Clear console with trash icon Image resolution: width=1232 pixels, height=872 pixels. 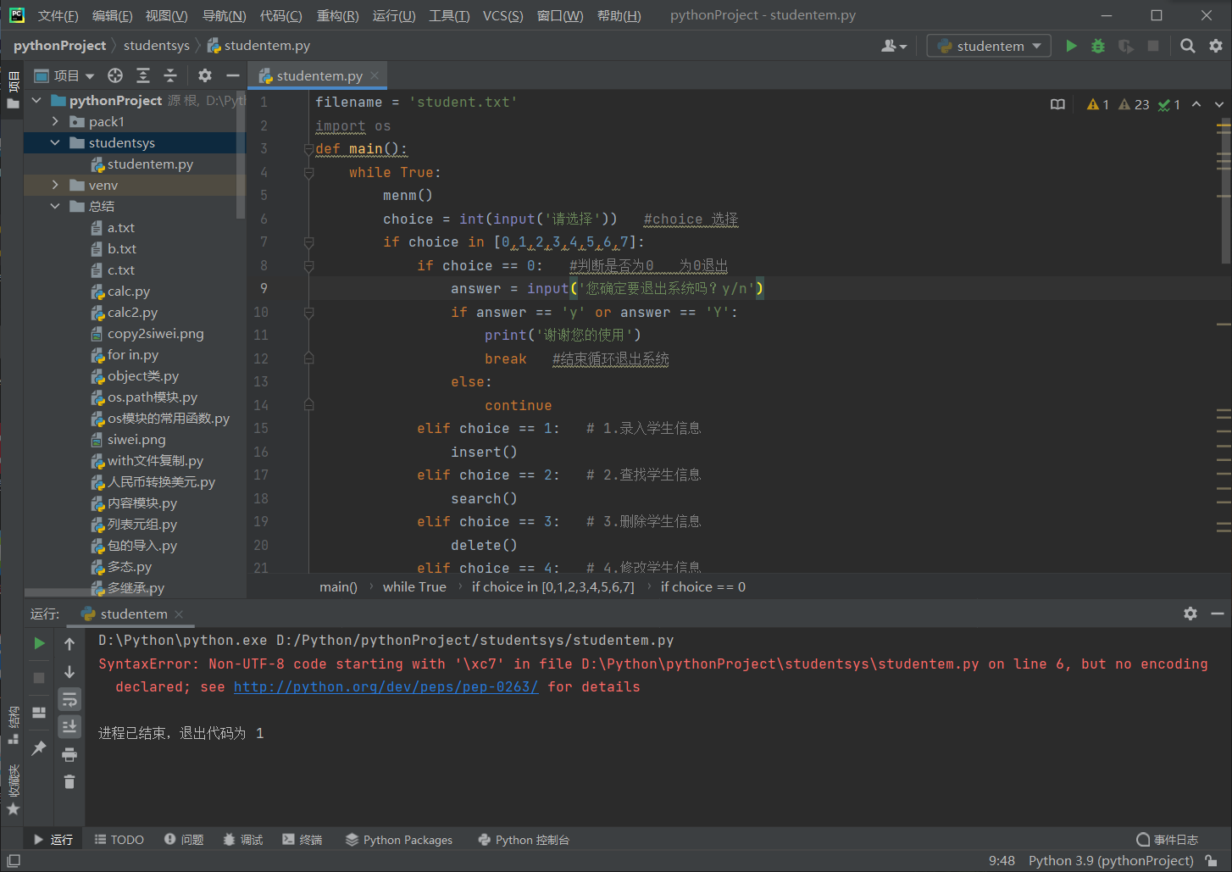[x=69, y=781]
